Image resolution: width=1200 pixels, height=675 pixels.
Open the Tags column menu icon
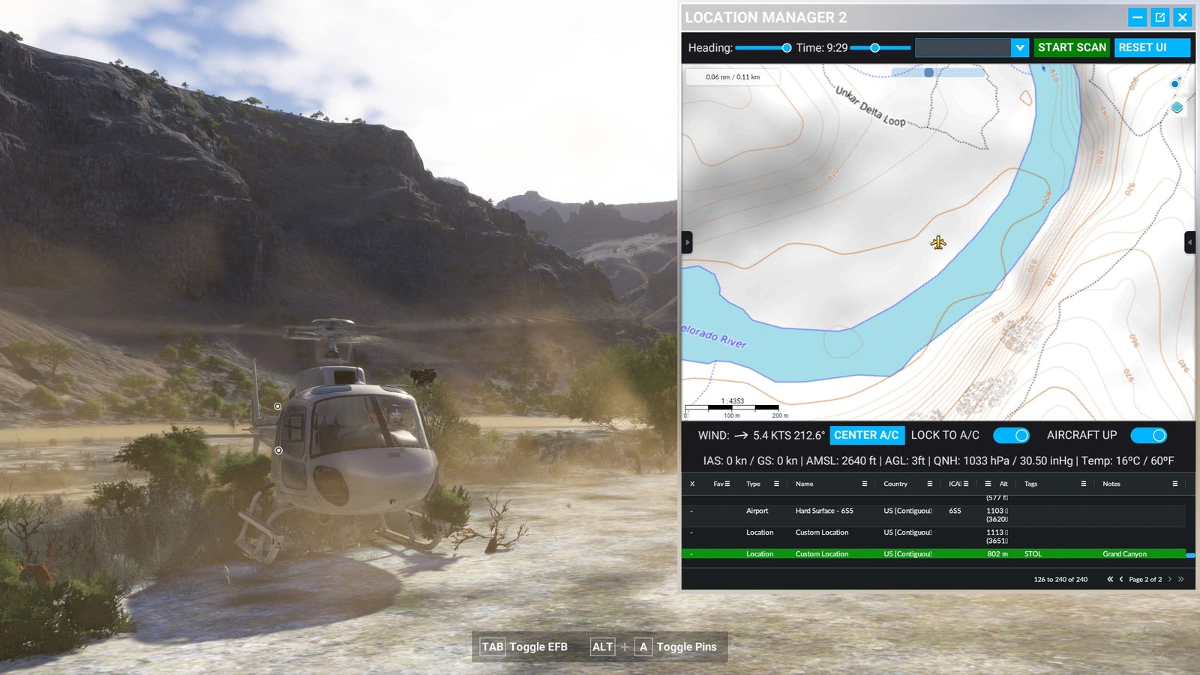coord(1083,484)
